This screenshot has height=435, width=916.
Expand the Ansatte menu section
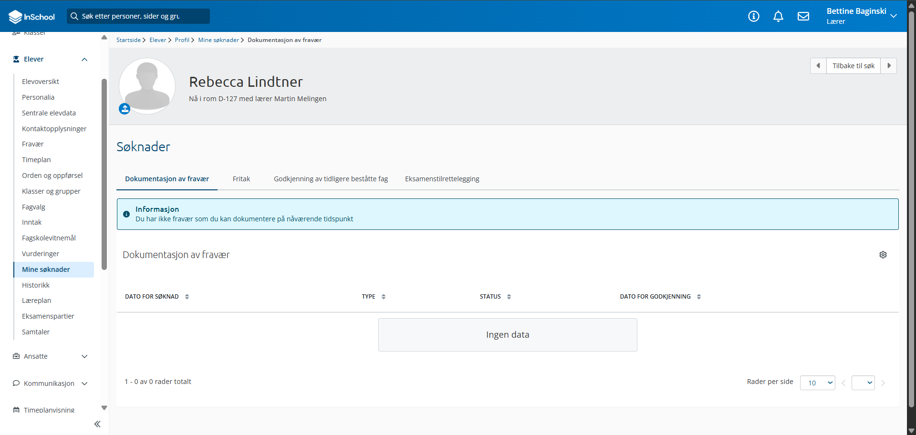tap(84, 356)
